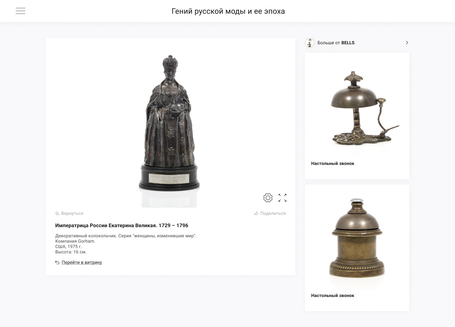
Task: Click the share arrow icon beside Поделиться
Action: click(x=256, y=214)
